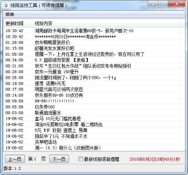Select row 99-88!!!!!!!!!!!!!

94,101
